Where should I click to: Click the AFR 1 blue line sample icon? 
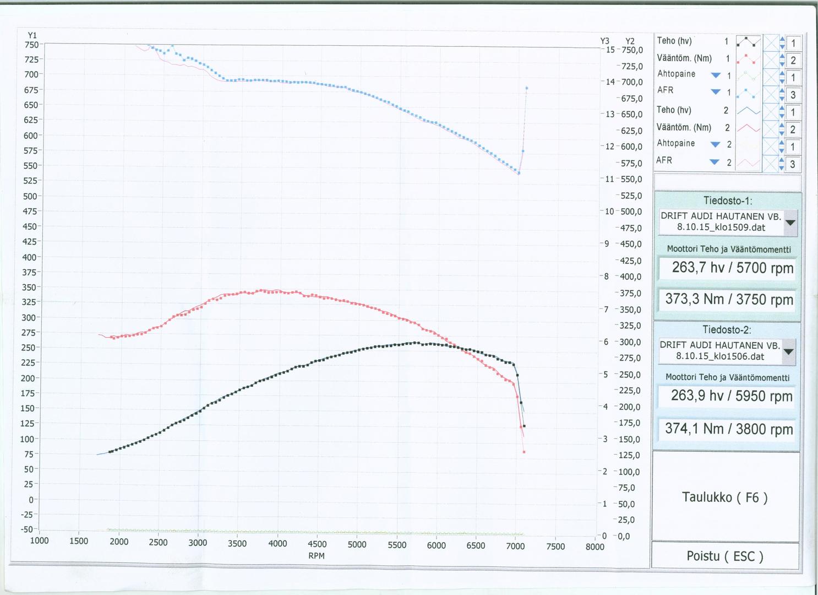[748, 94]
